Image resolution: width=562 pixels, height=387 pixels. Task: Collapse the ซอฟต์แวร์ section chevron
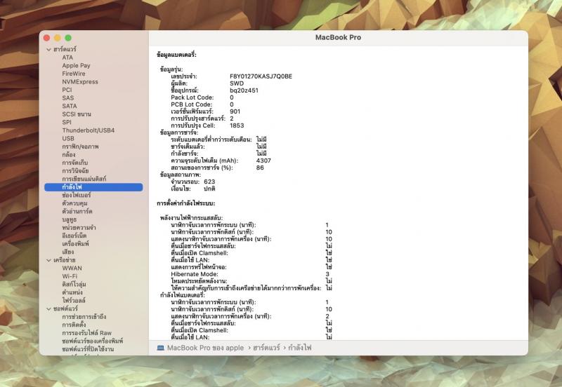pyautogui.click(x=48, y=308)
